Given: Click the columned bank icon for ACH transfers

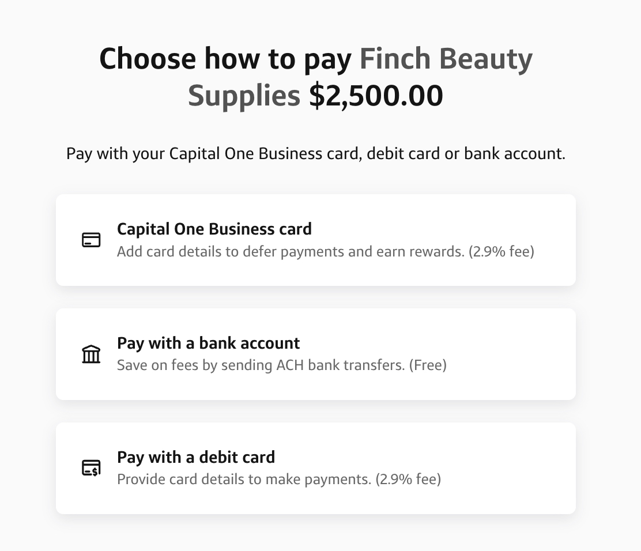Looking at the screenshot, I should pos(91,354).
